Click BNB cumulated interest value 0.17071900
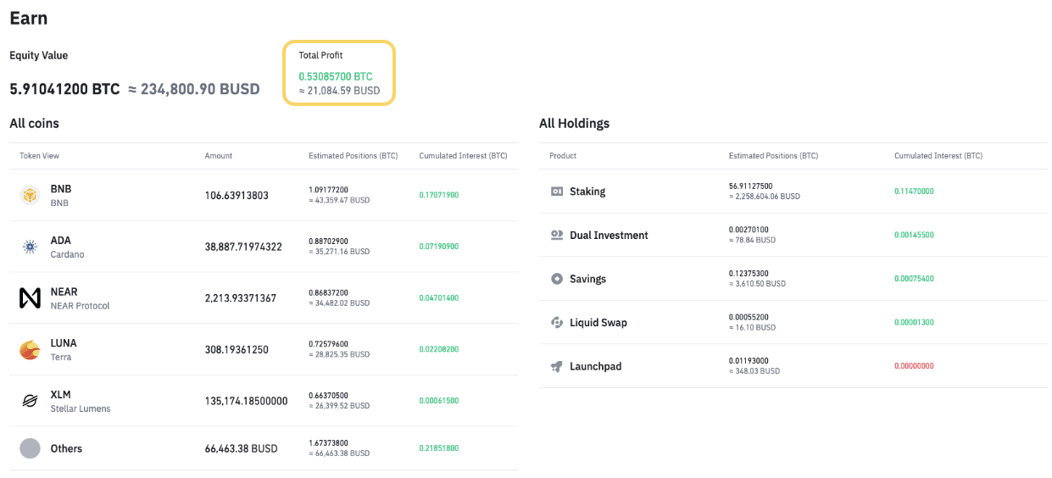The image size is (1052, 478). click(x=438, y=196)
